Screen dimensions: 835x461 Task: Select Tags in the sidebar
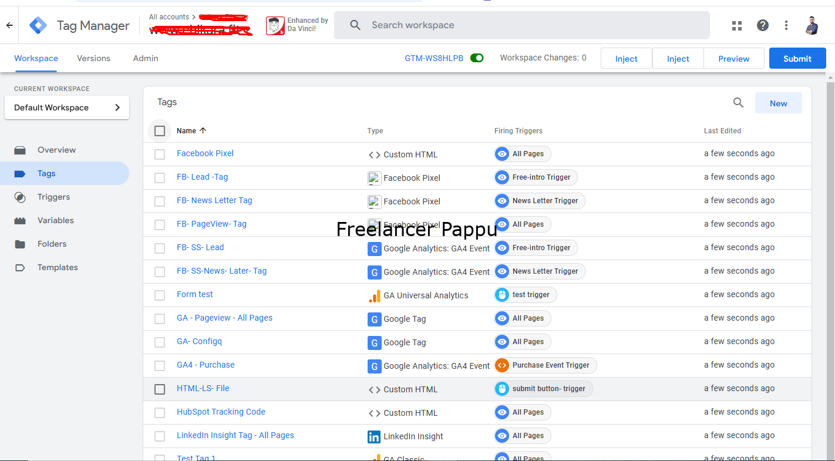click(65, 173)
